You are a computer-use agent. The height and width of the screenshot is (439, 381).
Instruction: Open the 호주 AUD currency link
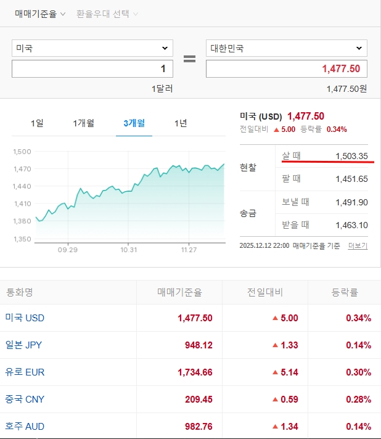point(25,427)
